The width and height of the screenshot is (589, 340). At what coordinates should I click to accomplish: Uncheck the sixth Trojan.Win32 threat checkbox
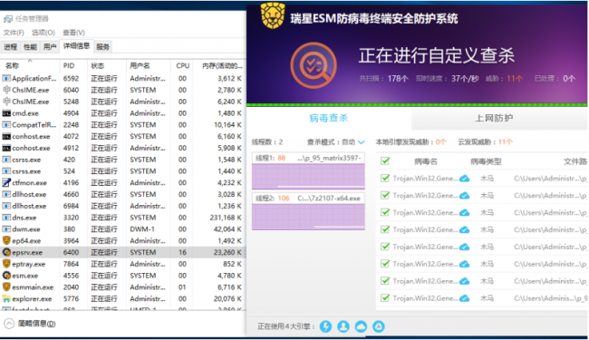pyautogui.click(x=385, y=264)
